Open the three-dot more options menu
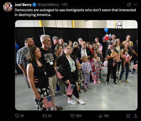Image resolution: width=141 pixels, height=121 pixels. [135, 5]
